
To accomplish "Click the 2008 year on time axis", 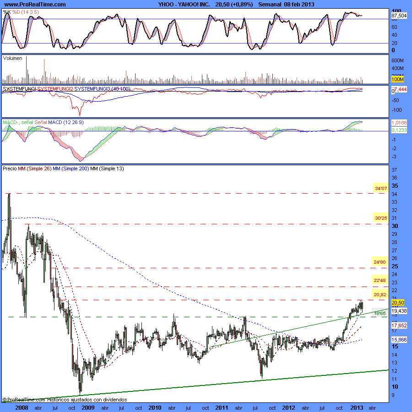I will click(x=22, y=407).
